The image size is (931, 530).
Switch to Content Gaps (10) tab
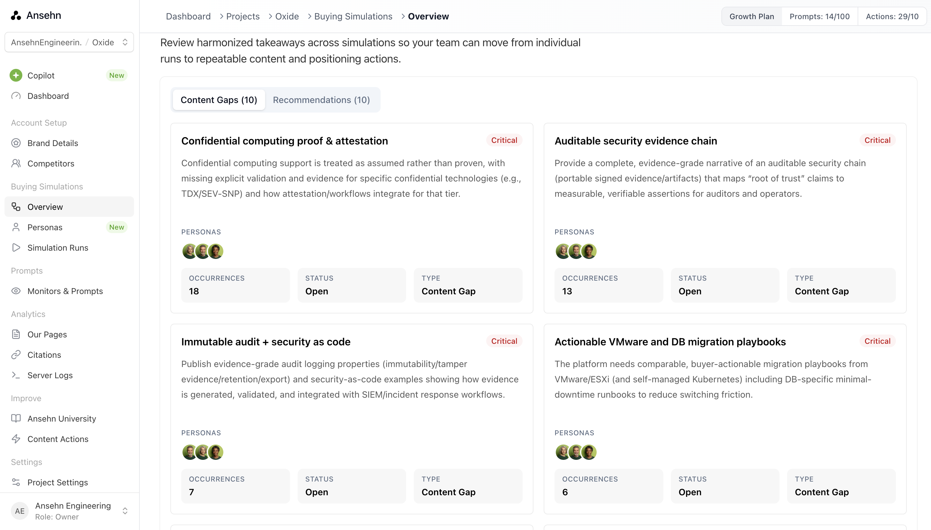pos(219,100)
